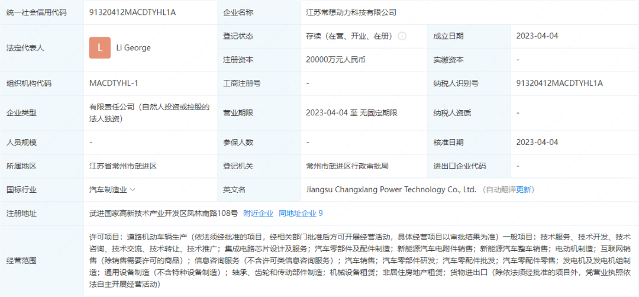Click the info icon beside 登记状态 status
639x297 pixels.
point(402,36)
